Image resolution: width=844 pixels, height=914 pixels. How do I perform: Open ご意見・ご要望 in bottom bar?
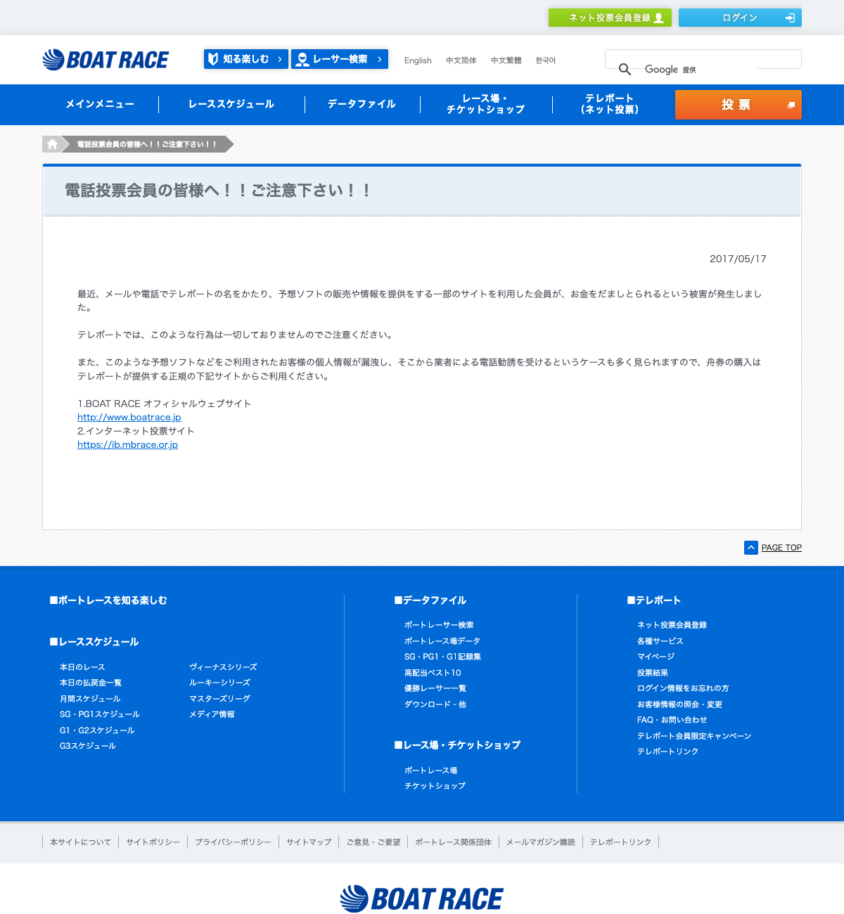pyautogui.click(x=373, y=842)
